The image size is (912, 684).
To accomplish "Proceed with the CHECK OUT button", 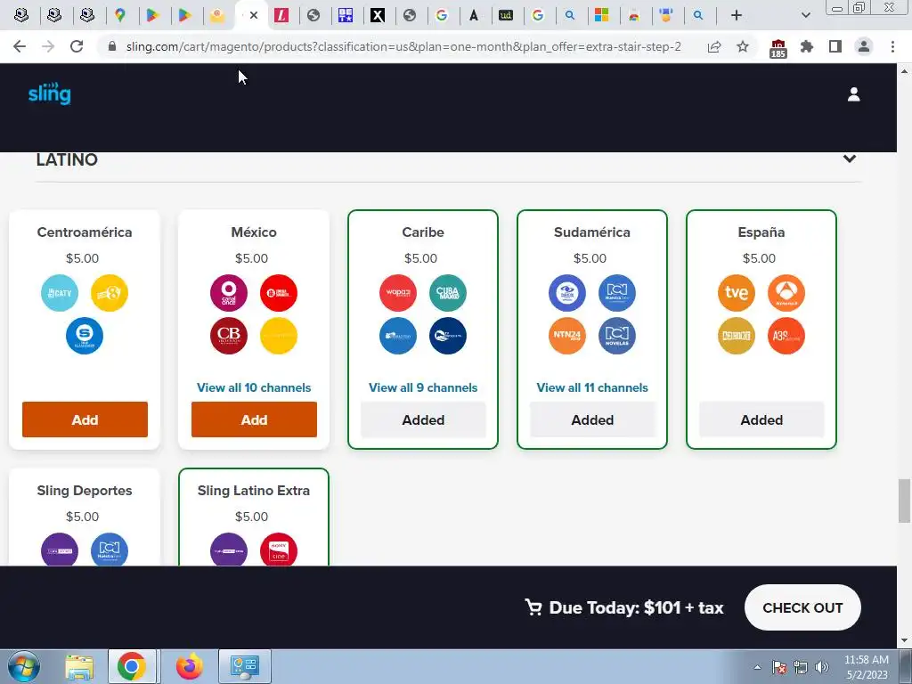I will coord(802,607).
